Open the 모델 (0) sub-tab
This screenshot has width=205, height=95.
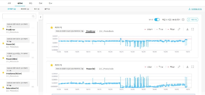click(x=47, y=9)
